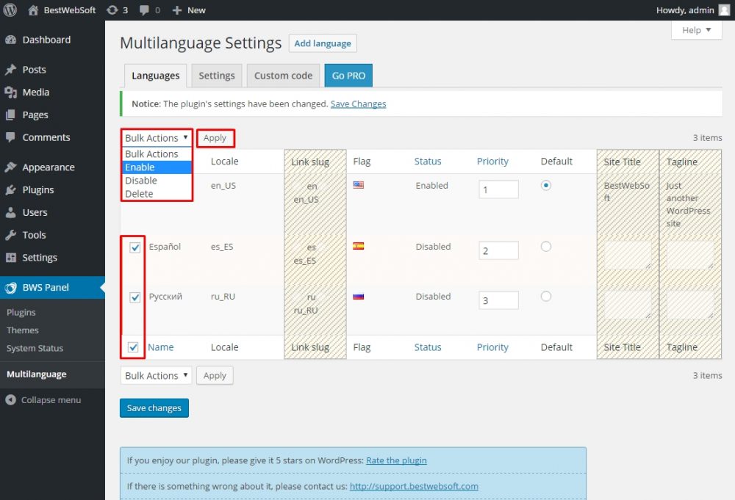Screen dimensions: 735x500
Task: Open the Rate the plugin link
Action: pyautogui.click(x=396, y=460)
